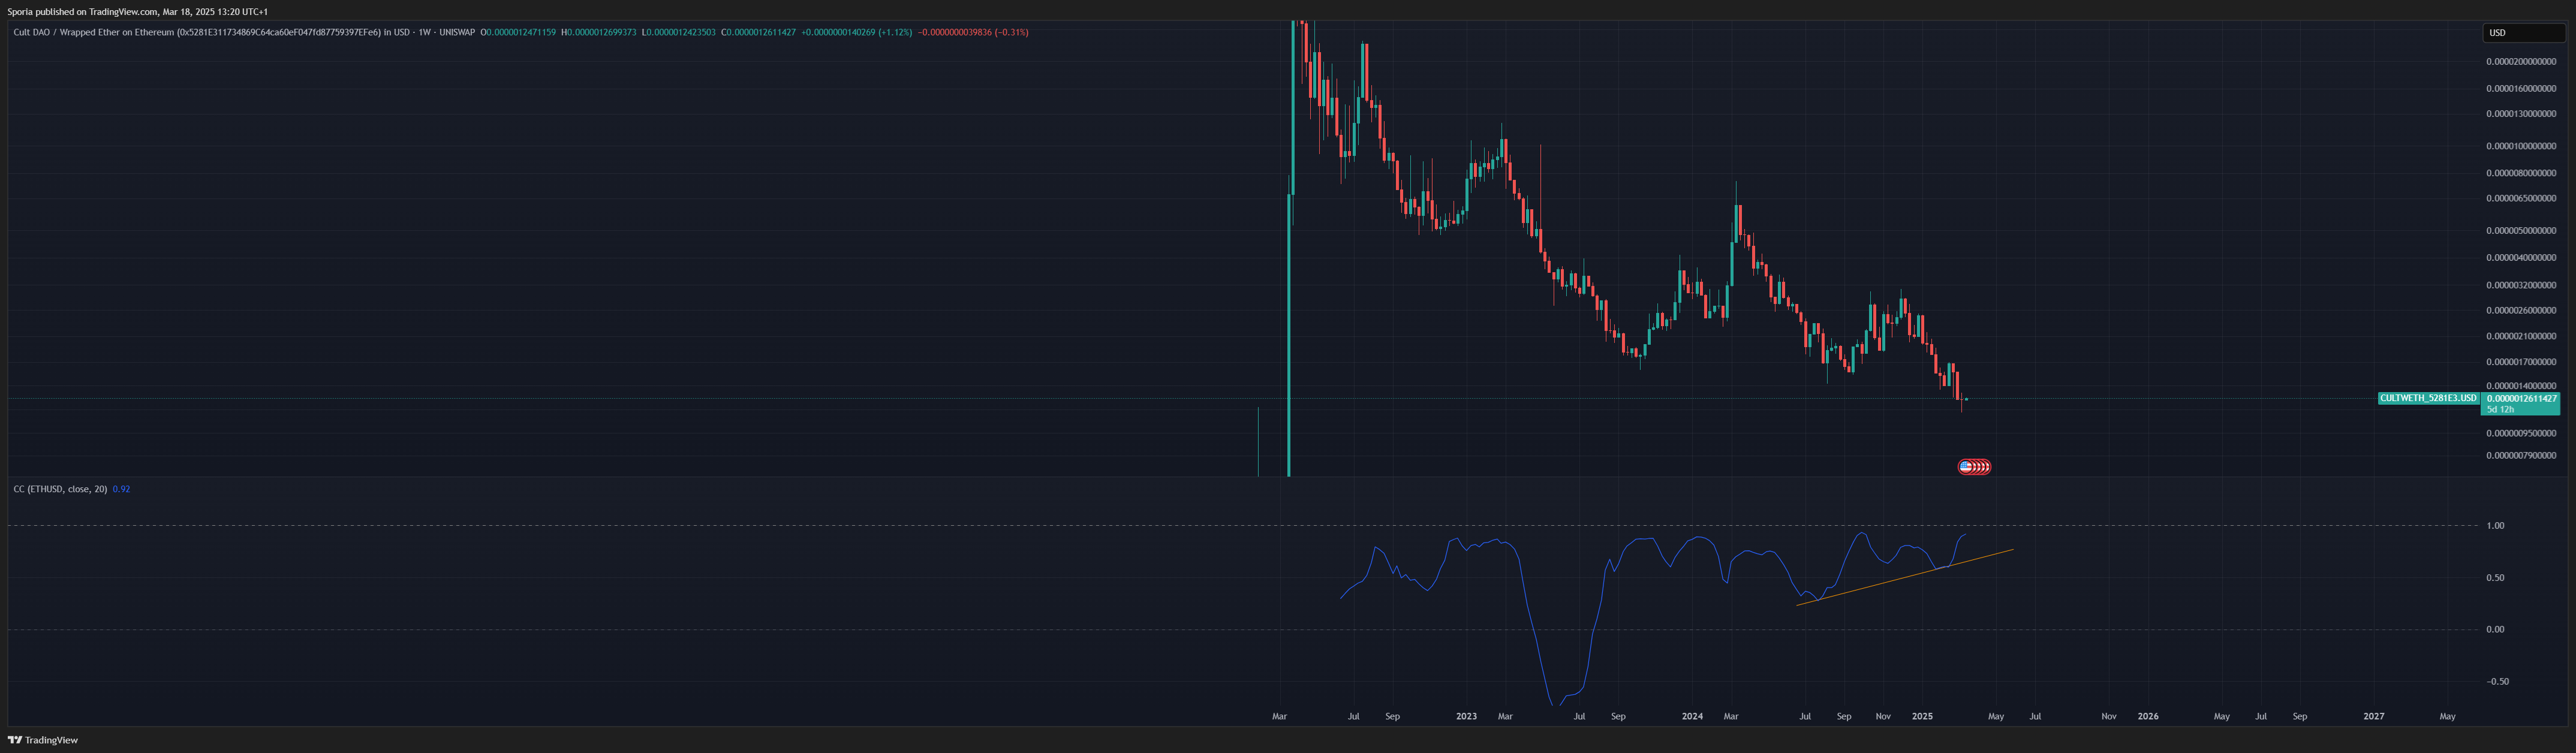Click price axis label 0.0000009500000
Viewport: 2576px width, 753px height.
tap(2521, 433)
